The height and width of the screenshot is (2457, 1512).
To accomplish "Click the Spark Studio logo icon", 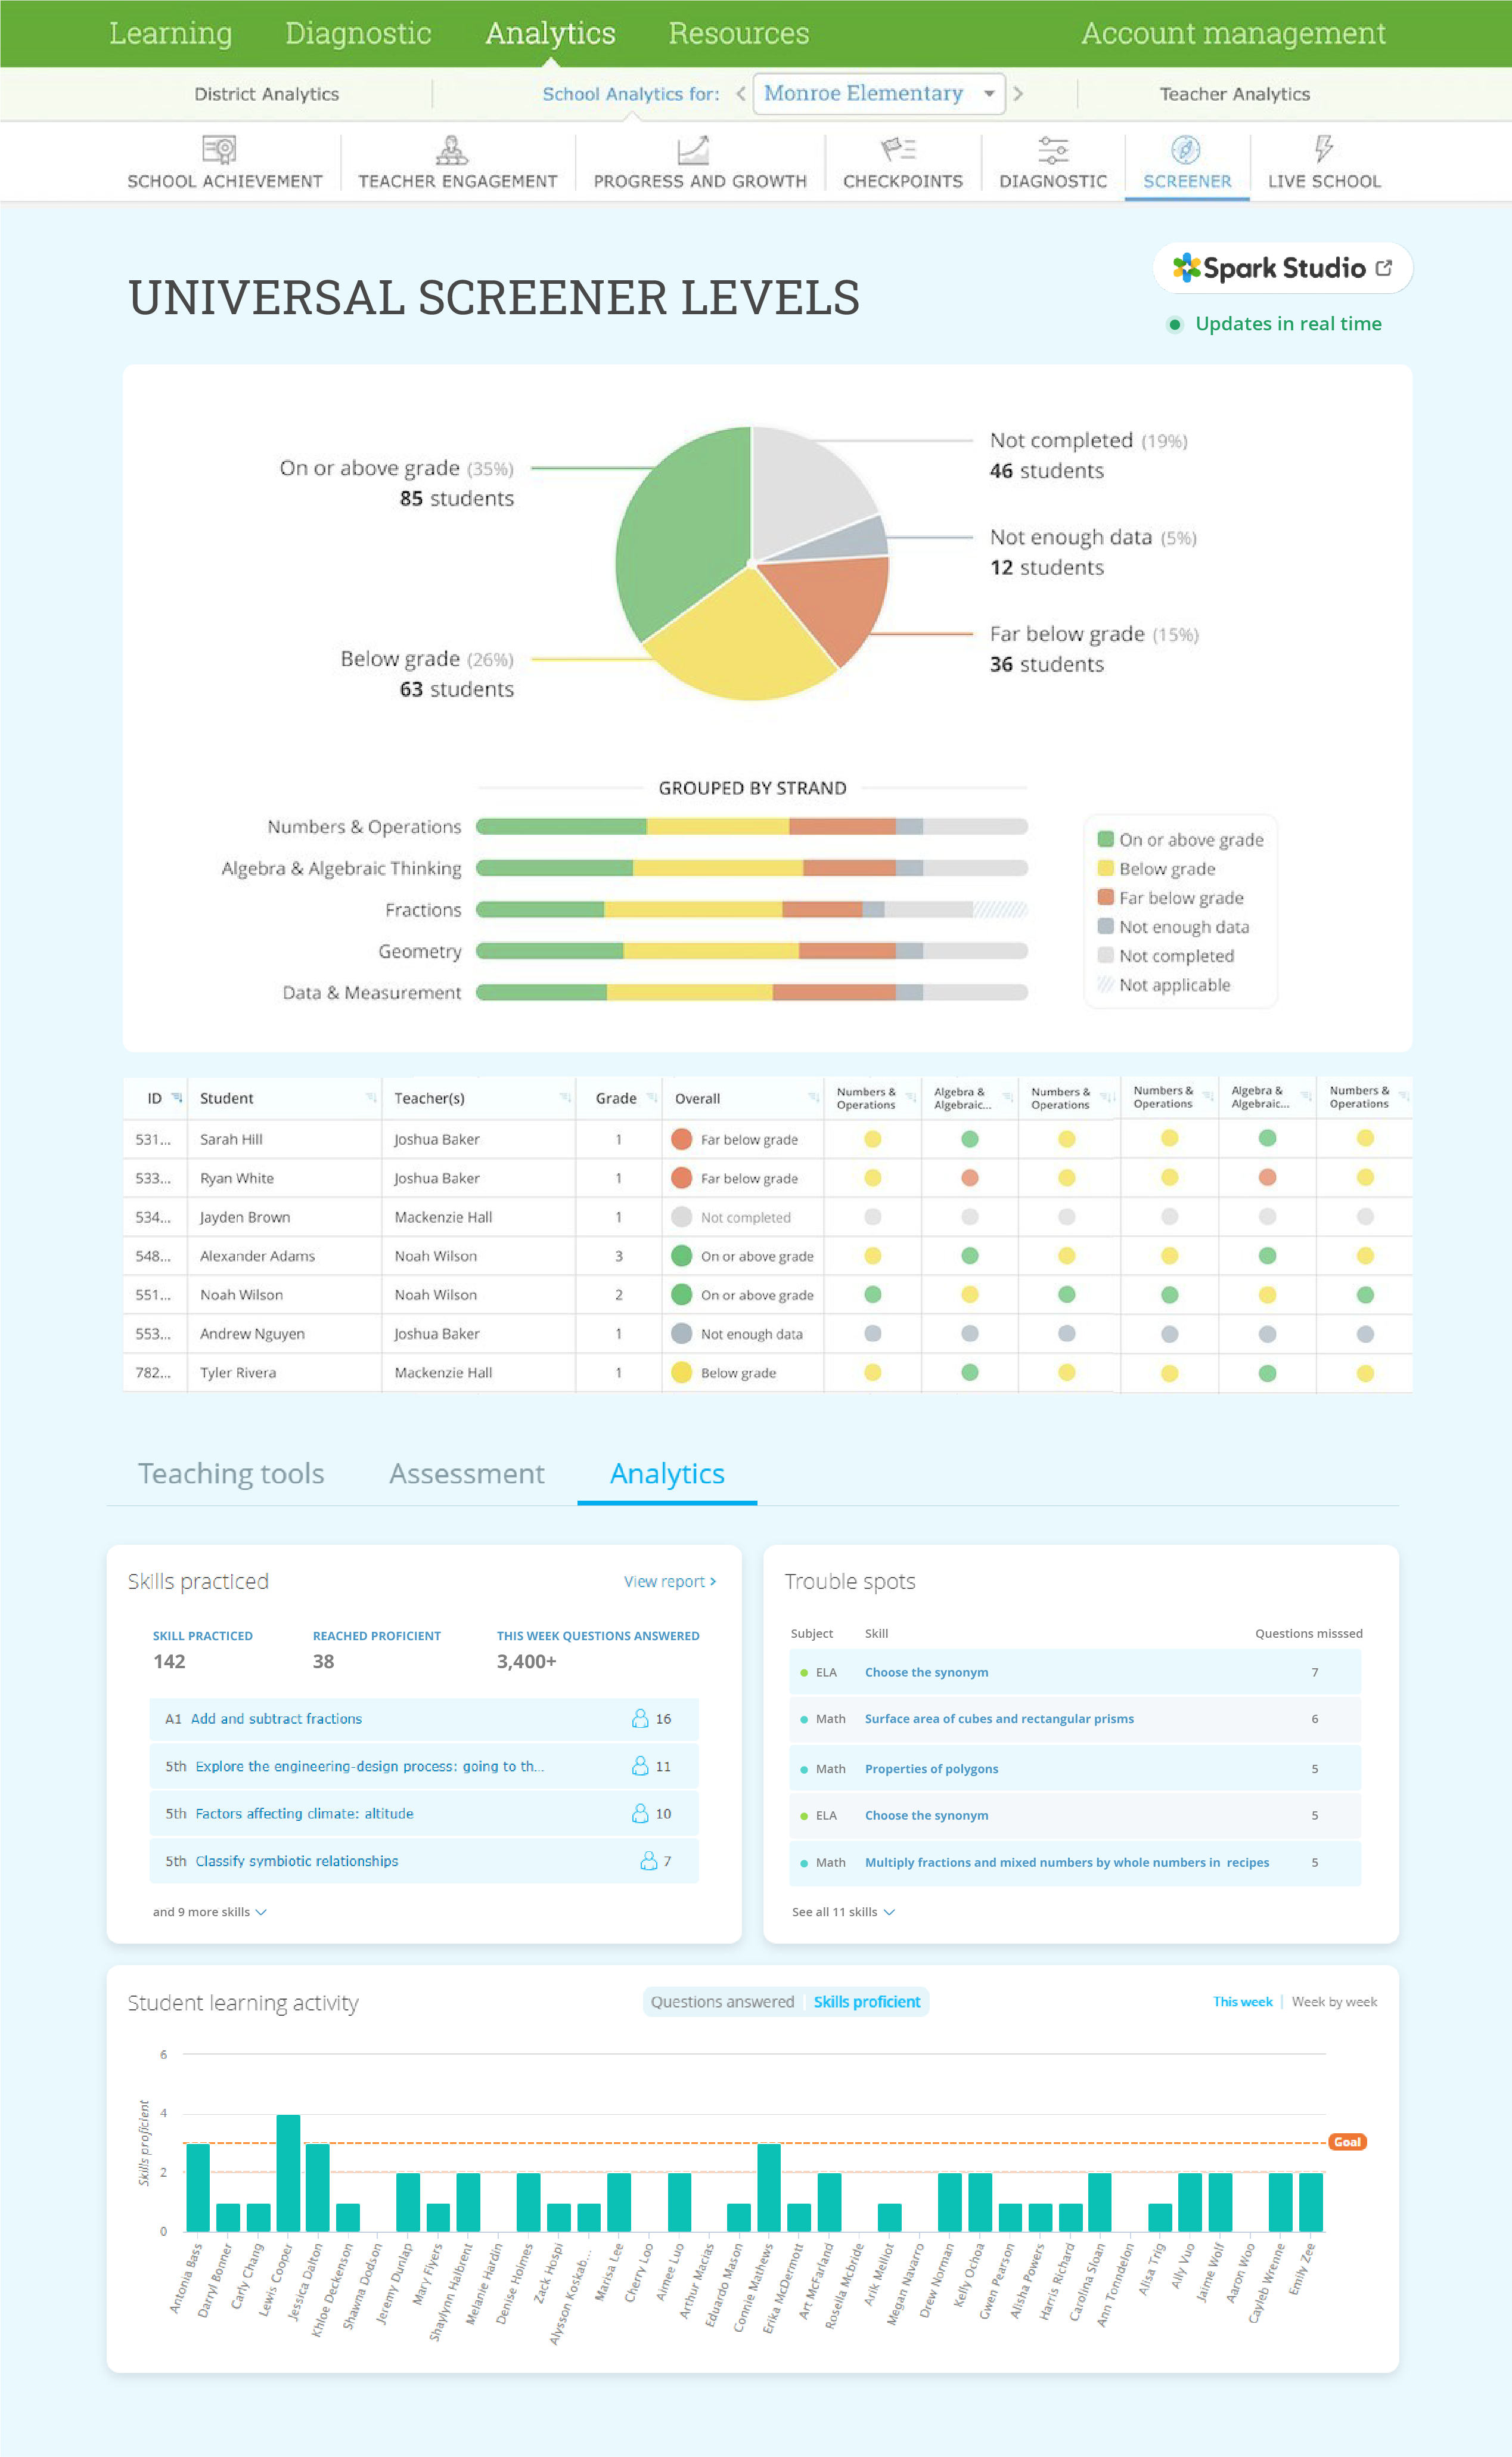I will (x=1187, y=267).
